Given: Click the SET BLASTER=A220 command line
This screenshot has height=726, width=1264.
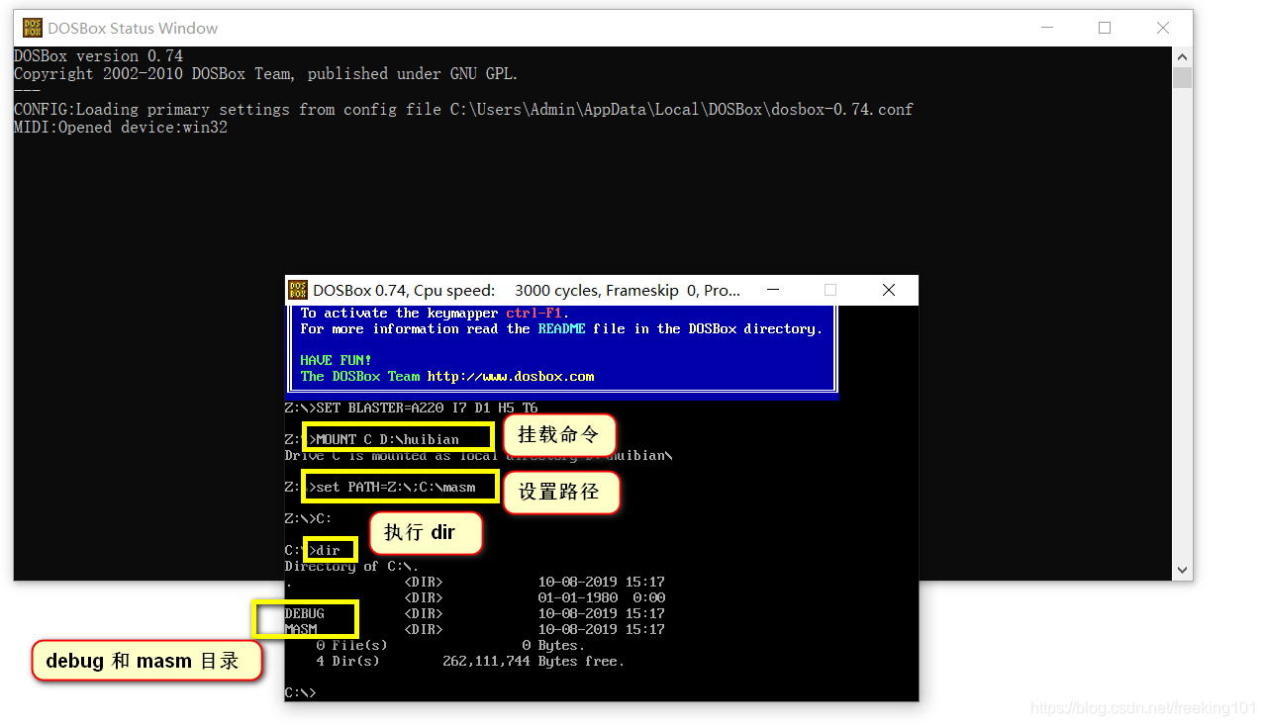Looking at the screenshot, I should pos(412,408).
